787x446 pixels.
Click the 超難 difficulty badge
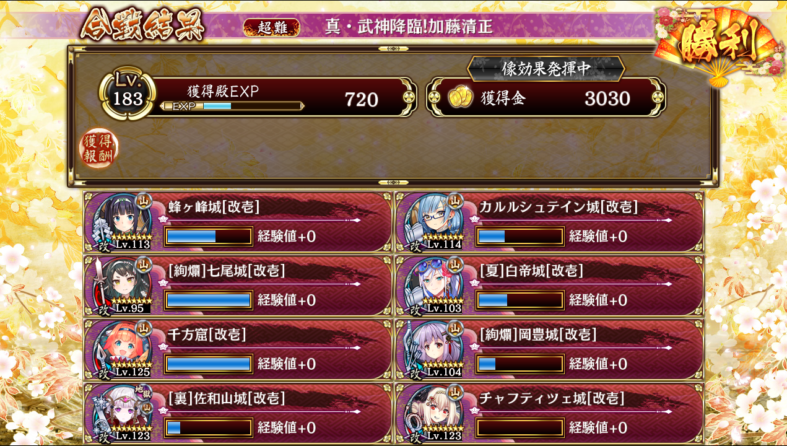coord(271,27)
